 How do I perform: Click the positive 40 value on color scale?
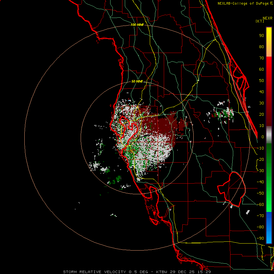coord(262,92)
